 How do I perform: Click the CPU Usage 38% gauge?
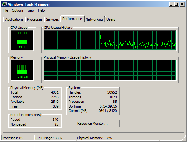click(x=22, y=40)
